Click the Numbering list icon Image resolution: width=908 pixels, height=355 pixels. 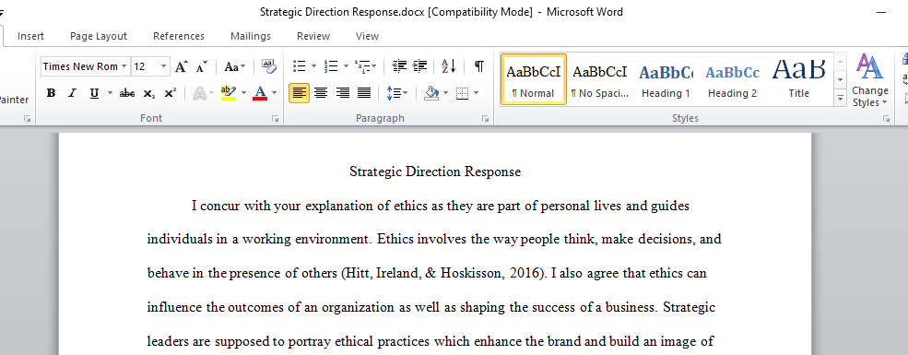pos(331,66)
